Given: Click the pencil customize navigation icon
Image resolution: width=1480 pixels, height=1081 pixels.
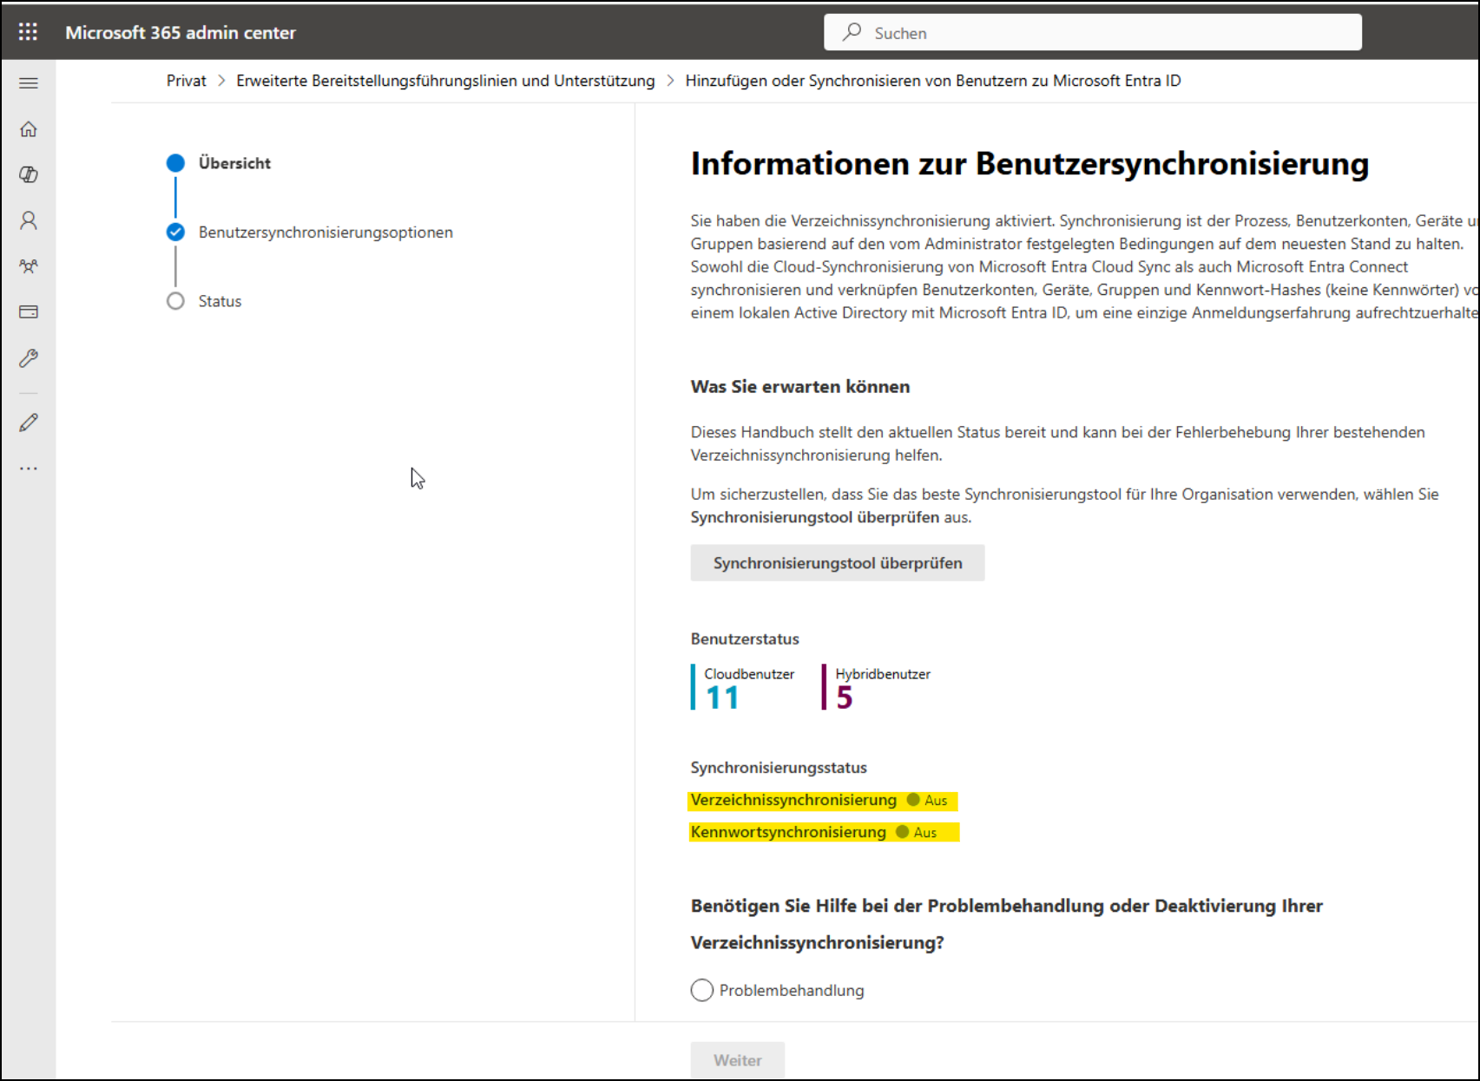Looking at the screenshot, I should 29,423.
